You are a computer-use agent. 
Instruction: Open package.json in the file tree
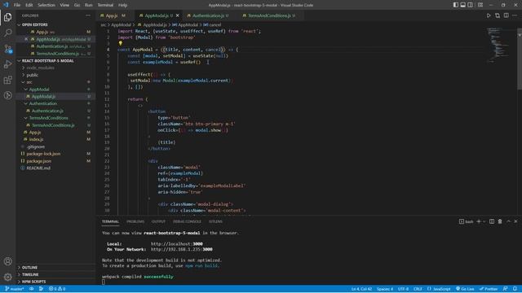click(39, 161)
